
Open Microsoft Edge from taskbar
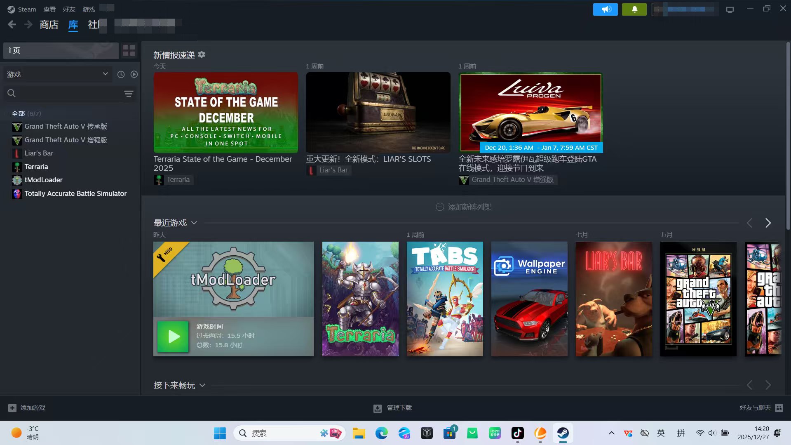[382, 433]
